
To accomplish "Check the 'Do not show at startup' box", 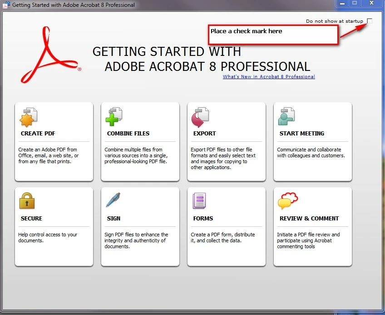I will click(x=370, y=21).
